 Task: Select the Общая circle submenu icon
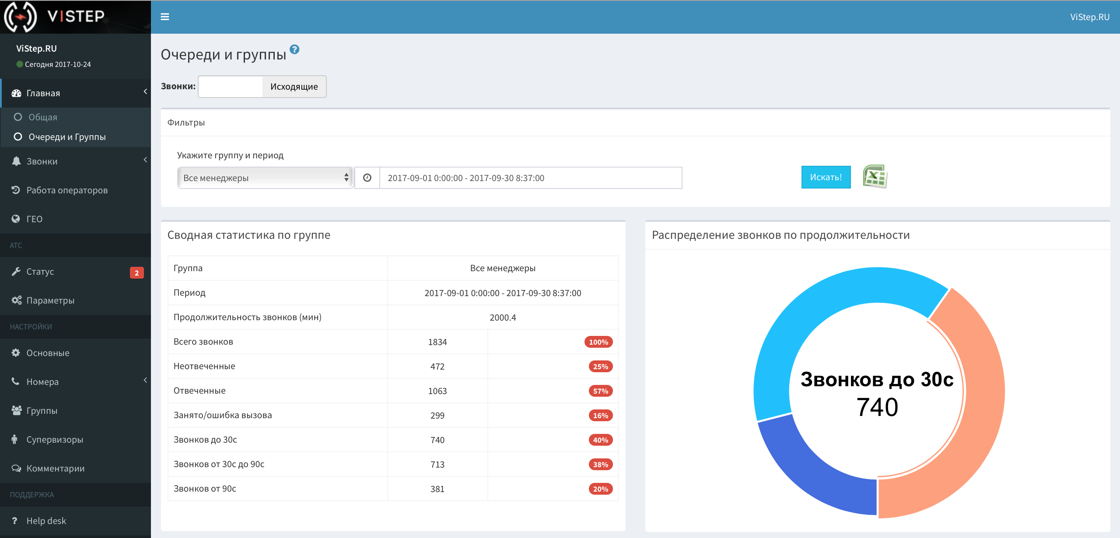[18, 117]
